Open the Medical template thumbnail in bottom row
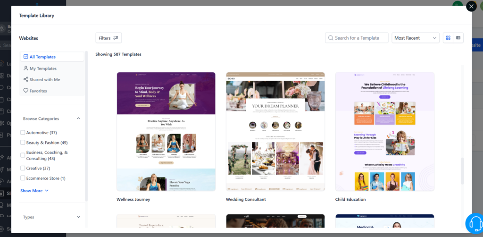This screenshot has height=237, width=483. click(x=385, y=221)
